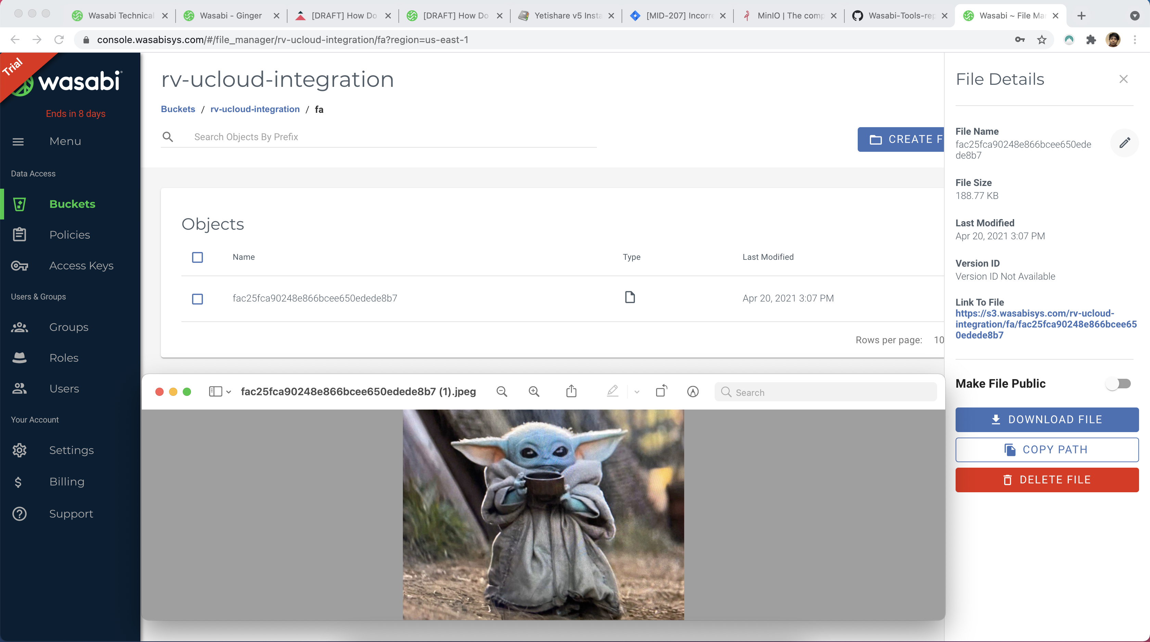Click the Create Folder button

coord(901,139)
